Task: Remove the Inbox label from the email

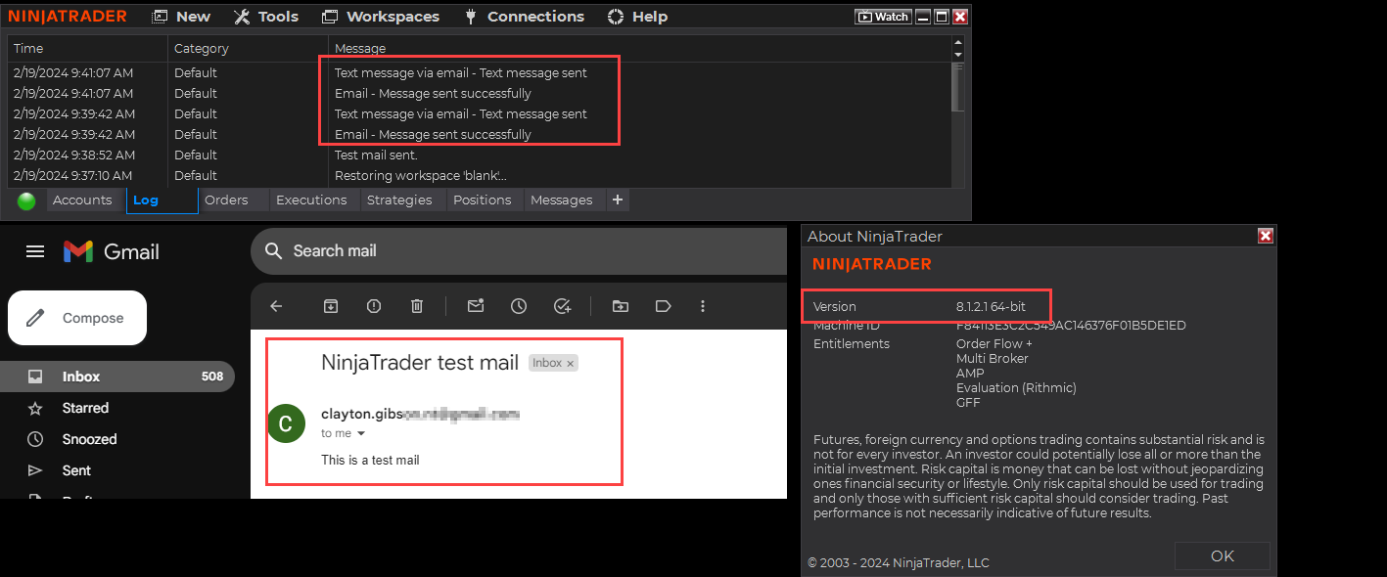Action: click(571, 364)
